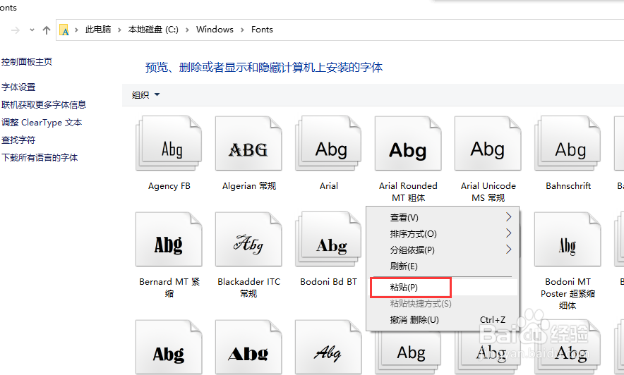Image resolution: width=624 pixels, height=375 pixels.
Task: Open the recent locations dropdown arrow
Action: point(32,30)
